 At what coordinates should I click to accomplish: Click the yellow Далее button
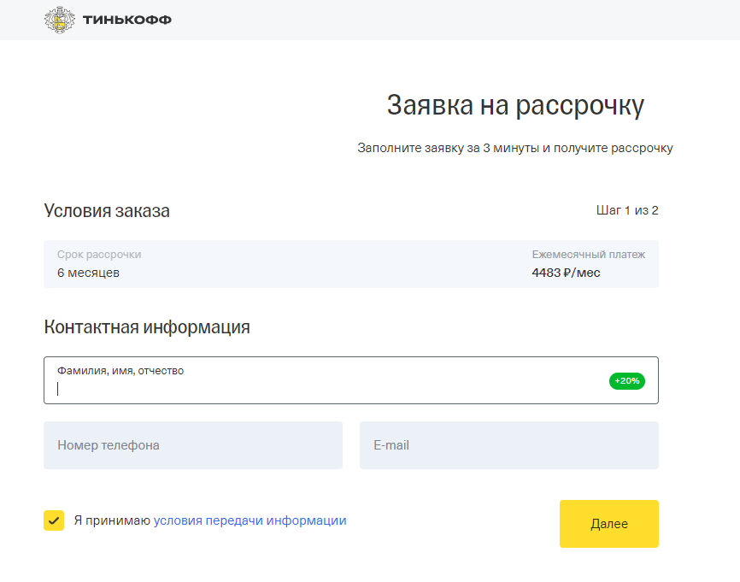(x=608, y=524)
